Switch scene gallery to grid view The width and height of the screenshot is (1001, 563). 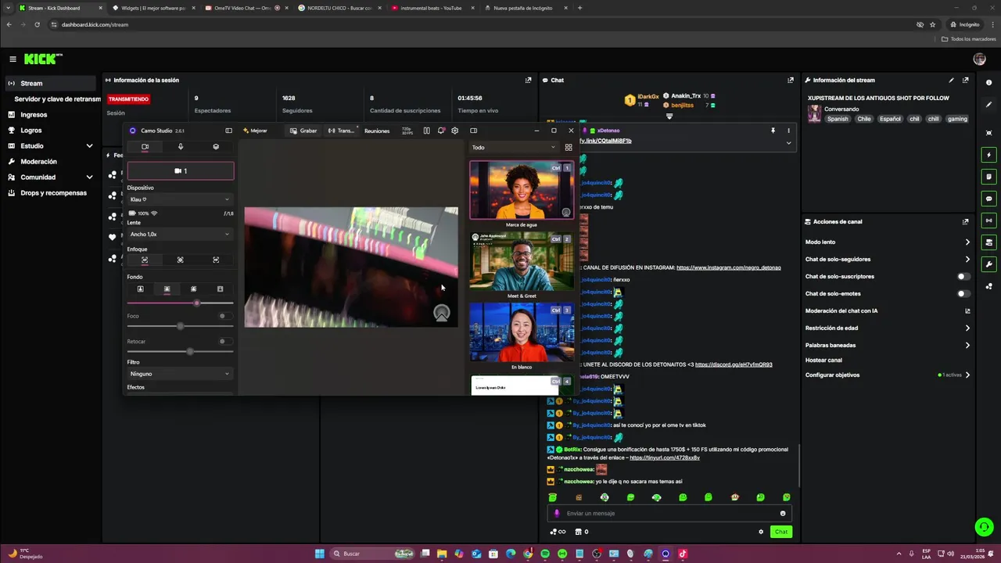(x=569, y=147)
